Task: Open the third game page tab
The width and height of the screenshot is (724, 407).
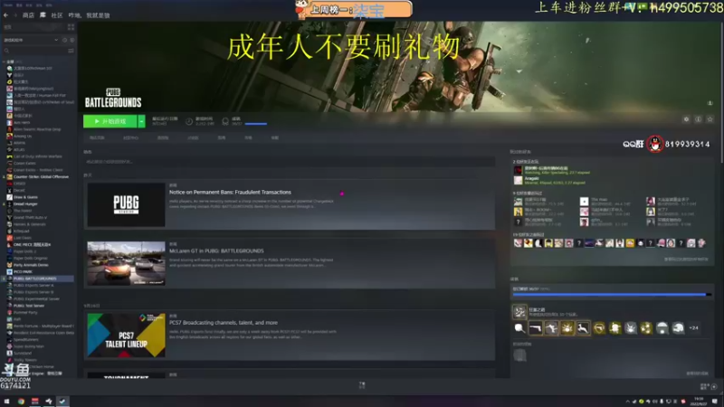Action: click(x=163, y=138)
